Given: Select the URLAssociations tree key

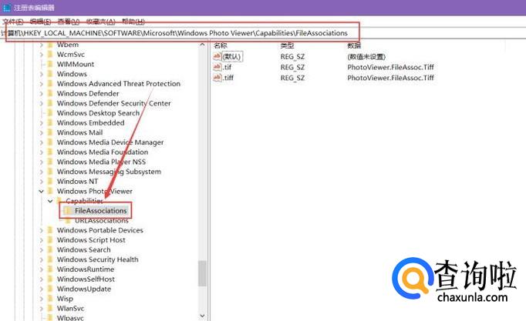Looking at the screenshot, I should (102, 221).
